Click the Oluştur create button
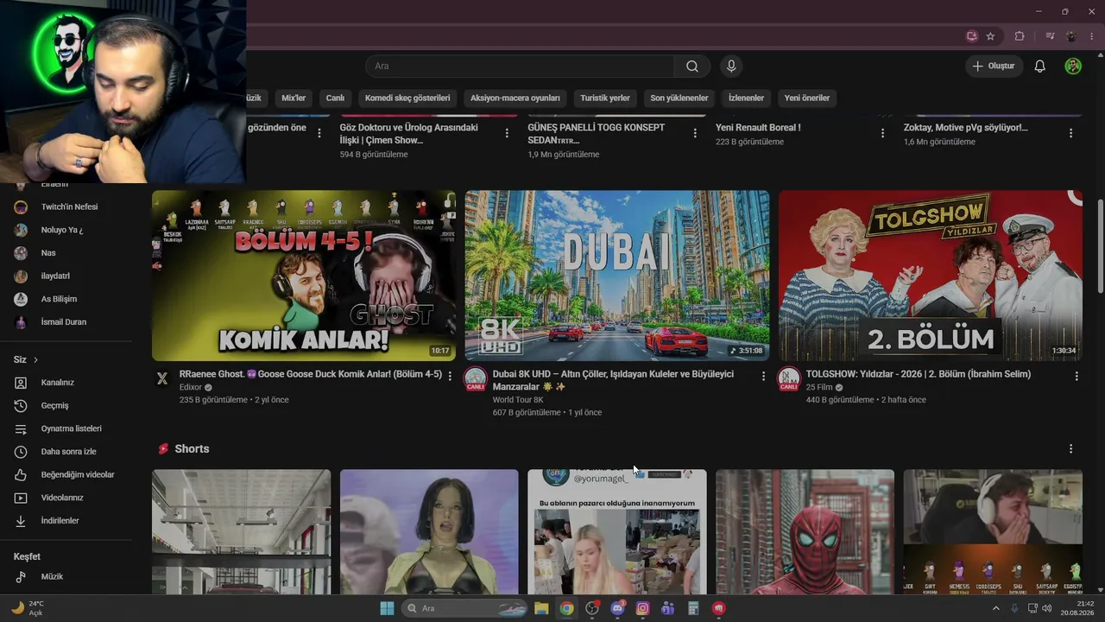1105x622 pixels. pos(994,67)
